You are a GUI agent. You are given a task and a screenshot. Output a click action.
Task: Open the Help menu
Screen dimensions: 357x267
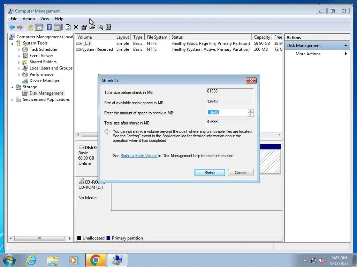click(59, 19)
